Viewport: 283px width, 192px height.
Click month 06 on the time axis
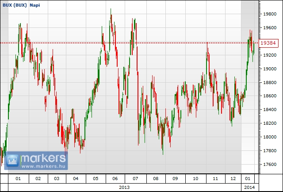click(115, 179)
